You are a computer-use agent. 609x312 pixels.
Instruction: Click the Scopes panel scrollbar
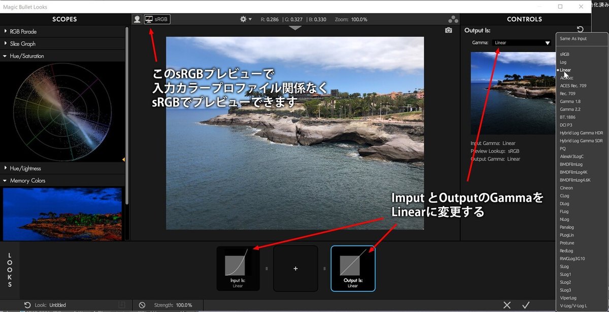[127, 115]
